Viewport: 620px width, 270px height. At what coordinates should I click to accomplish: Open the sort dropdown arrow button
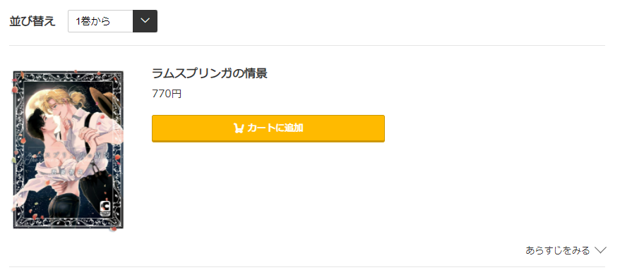(x=145, y=21)
